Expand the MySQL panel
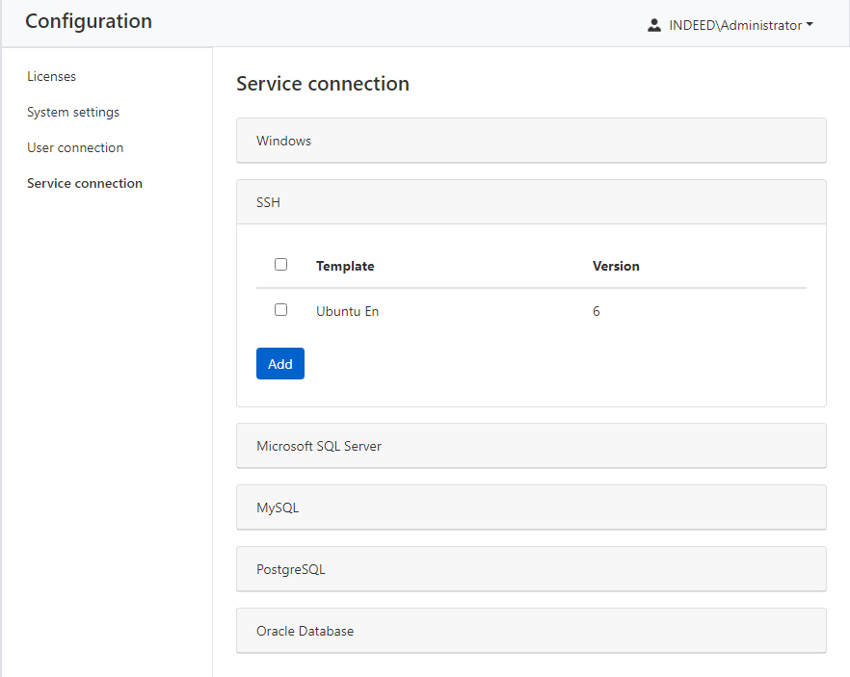This screenshot has width=850, height=677. (x=531, y=508)
